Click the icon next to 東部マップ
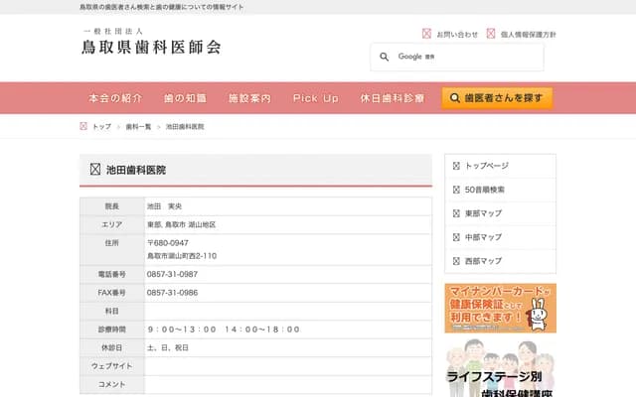This screenshot has width=636, height=397. point(456,213)
